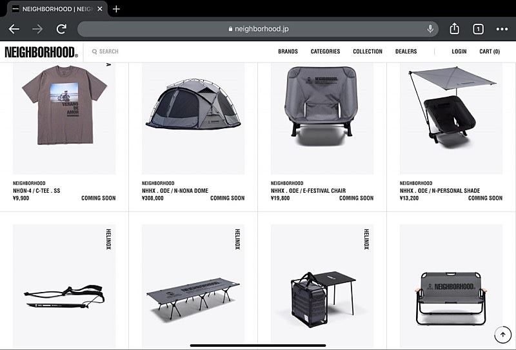Viewport: 516px width, 350px height.
Task: Click HELINOX tag on the table card
Action: point(366,239)
